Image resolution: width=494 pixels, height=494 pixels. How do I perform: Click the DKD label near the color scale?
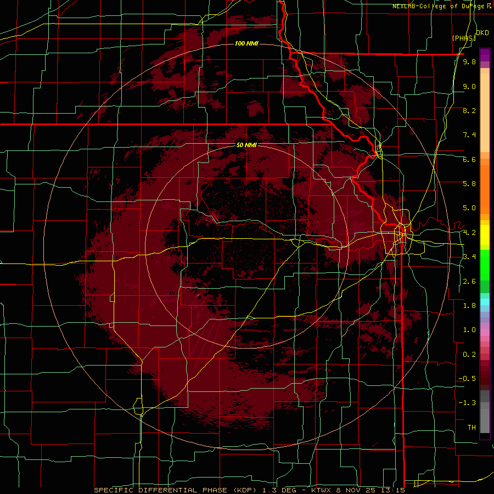(482, 33)
